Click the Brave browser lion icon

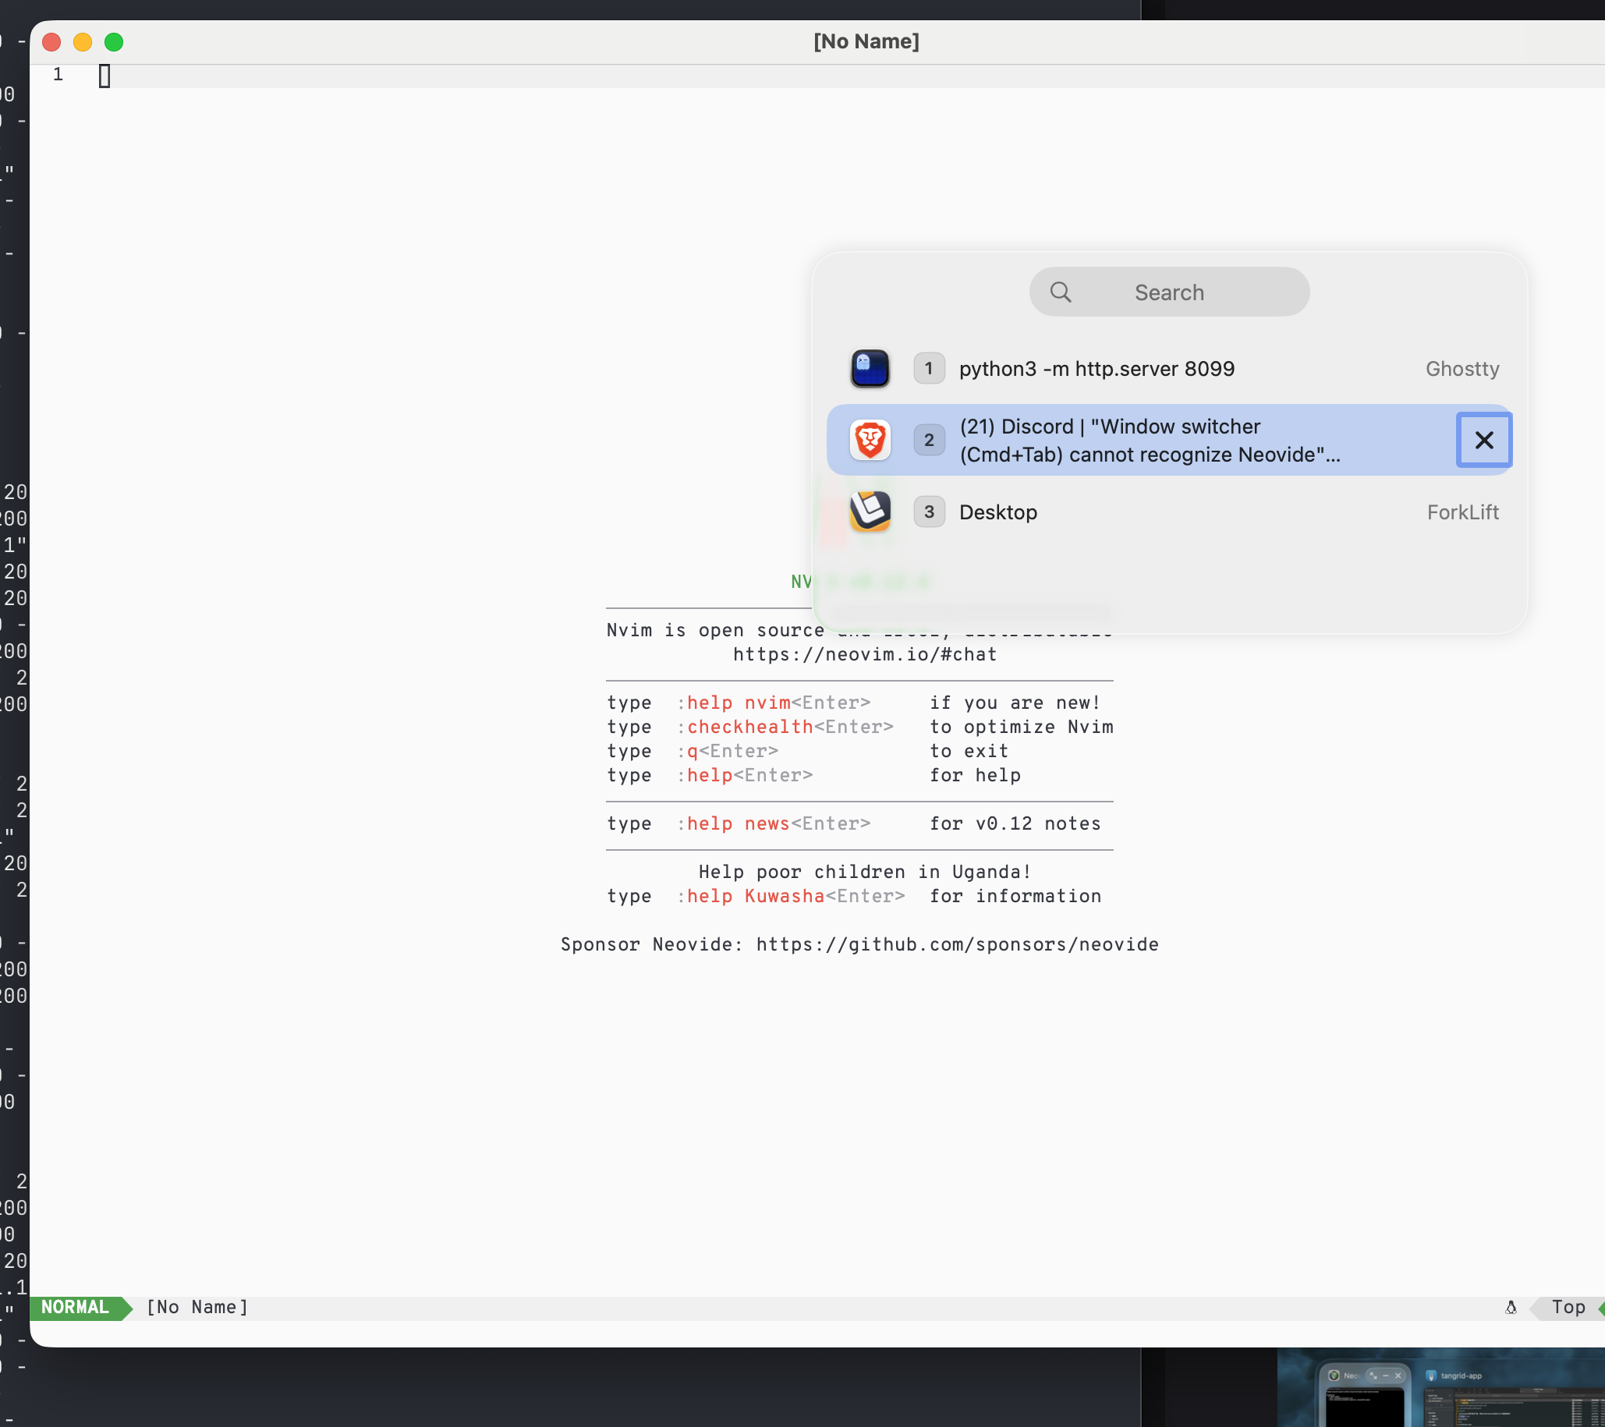click(870, 440)
